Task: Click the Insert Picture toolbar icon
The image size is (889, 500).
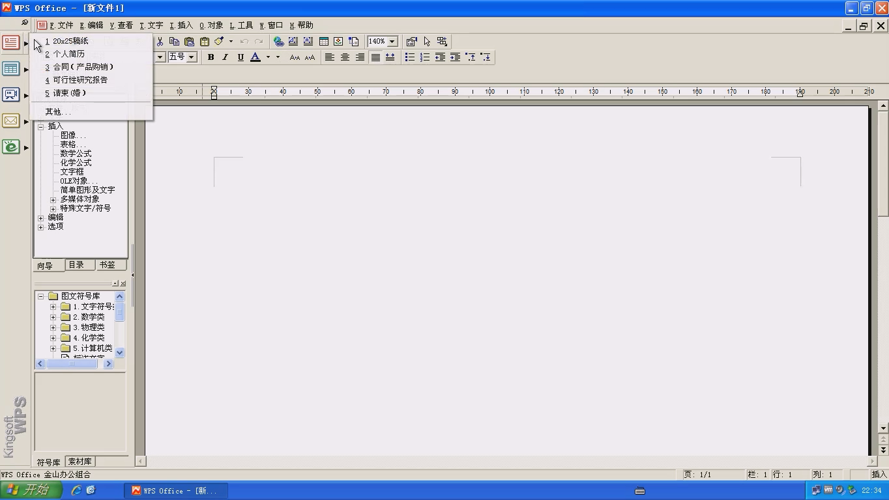Action: (x=338, y=41)
